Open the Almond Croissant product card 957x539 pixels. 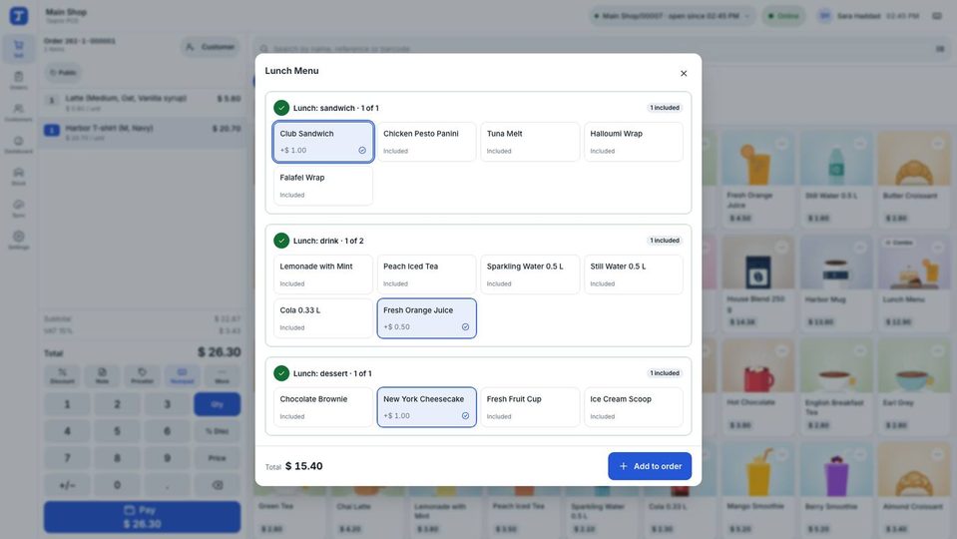pyautogui.click(x=914, y=489)
